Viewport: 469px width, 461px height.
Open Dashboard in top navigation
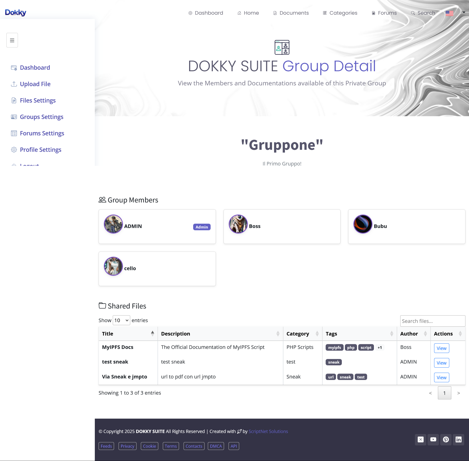pos(206,13)
